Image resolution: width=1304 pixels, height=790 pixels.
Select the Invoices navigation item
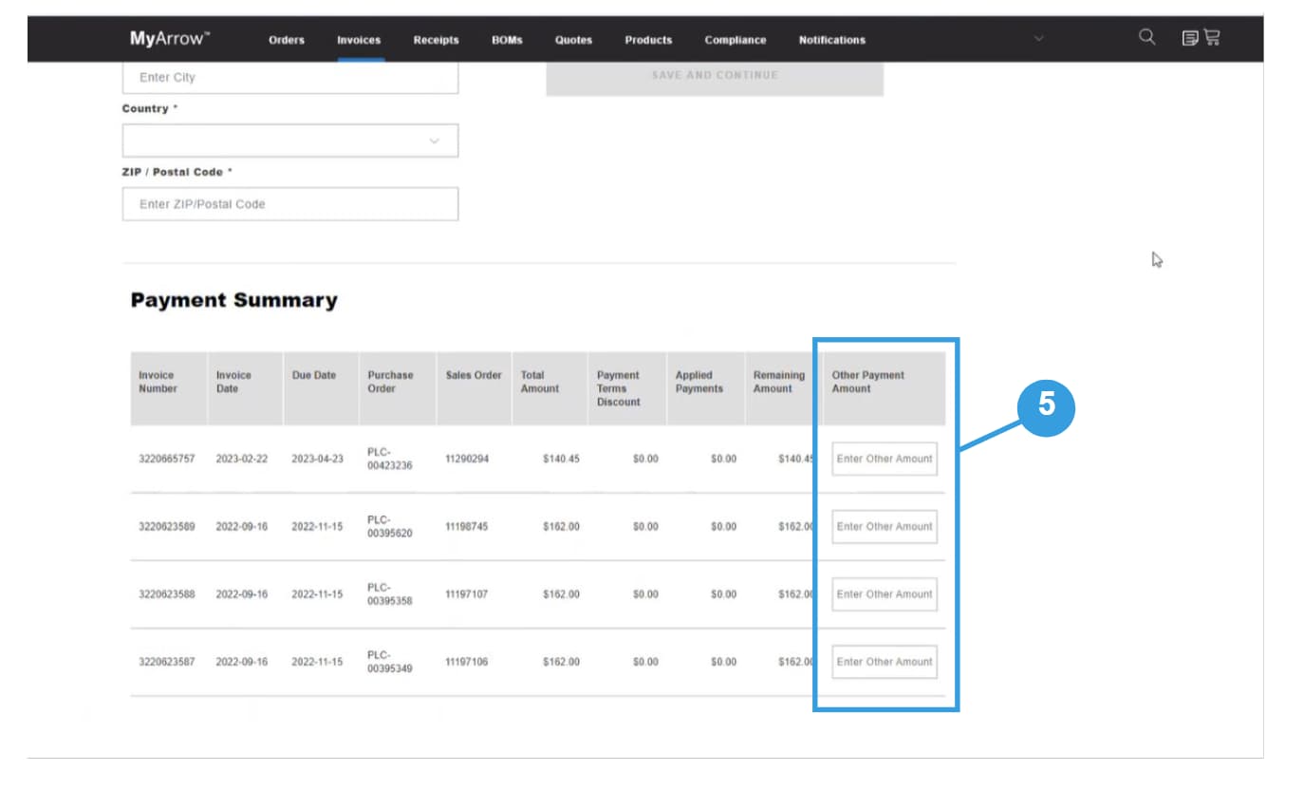click(x=358, y=40)
